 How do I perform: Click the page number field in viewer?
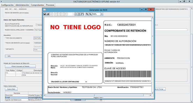point(70,14)
